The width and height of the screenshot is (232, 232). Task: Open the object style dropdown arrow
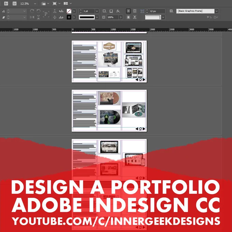click(x=217, y=11)
